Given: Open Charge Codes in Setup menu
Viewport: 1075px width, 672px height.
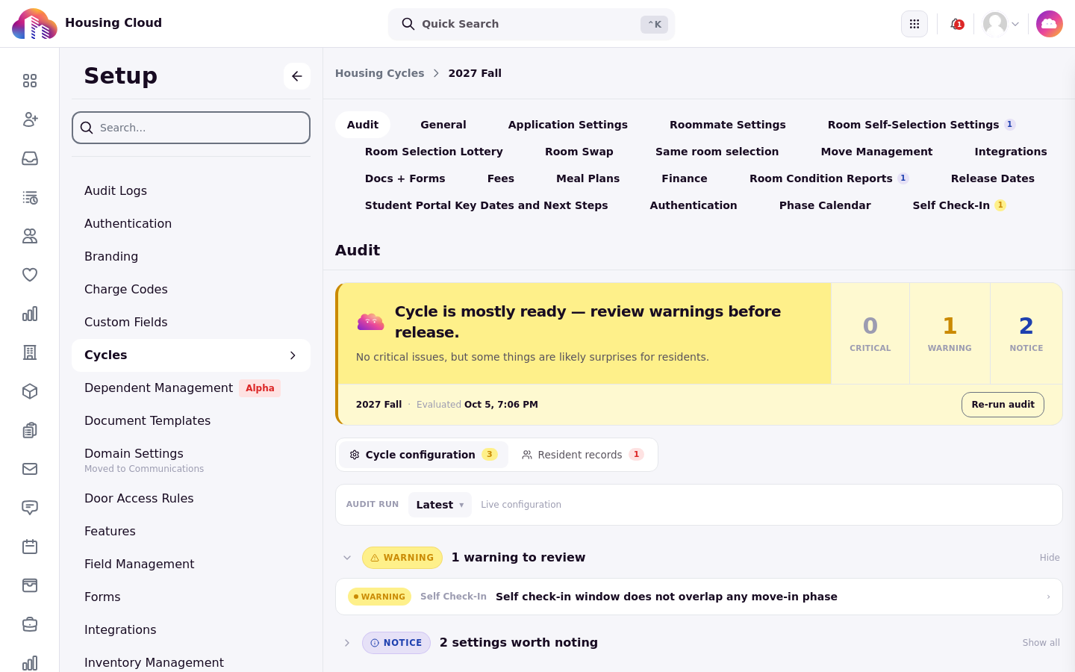Looking at the screenshot, I should tap(191, 290).
